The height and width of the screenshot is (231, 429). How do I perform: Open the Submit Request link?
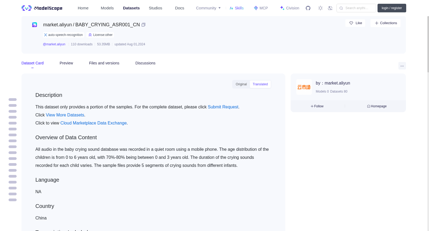point(223,107)
